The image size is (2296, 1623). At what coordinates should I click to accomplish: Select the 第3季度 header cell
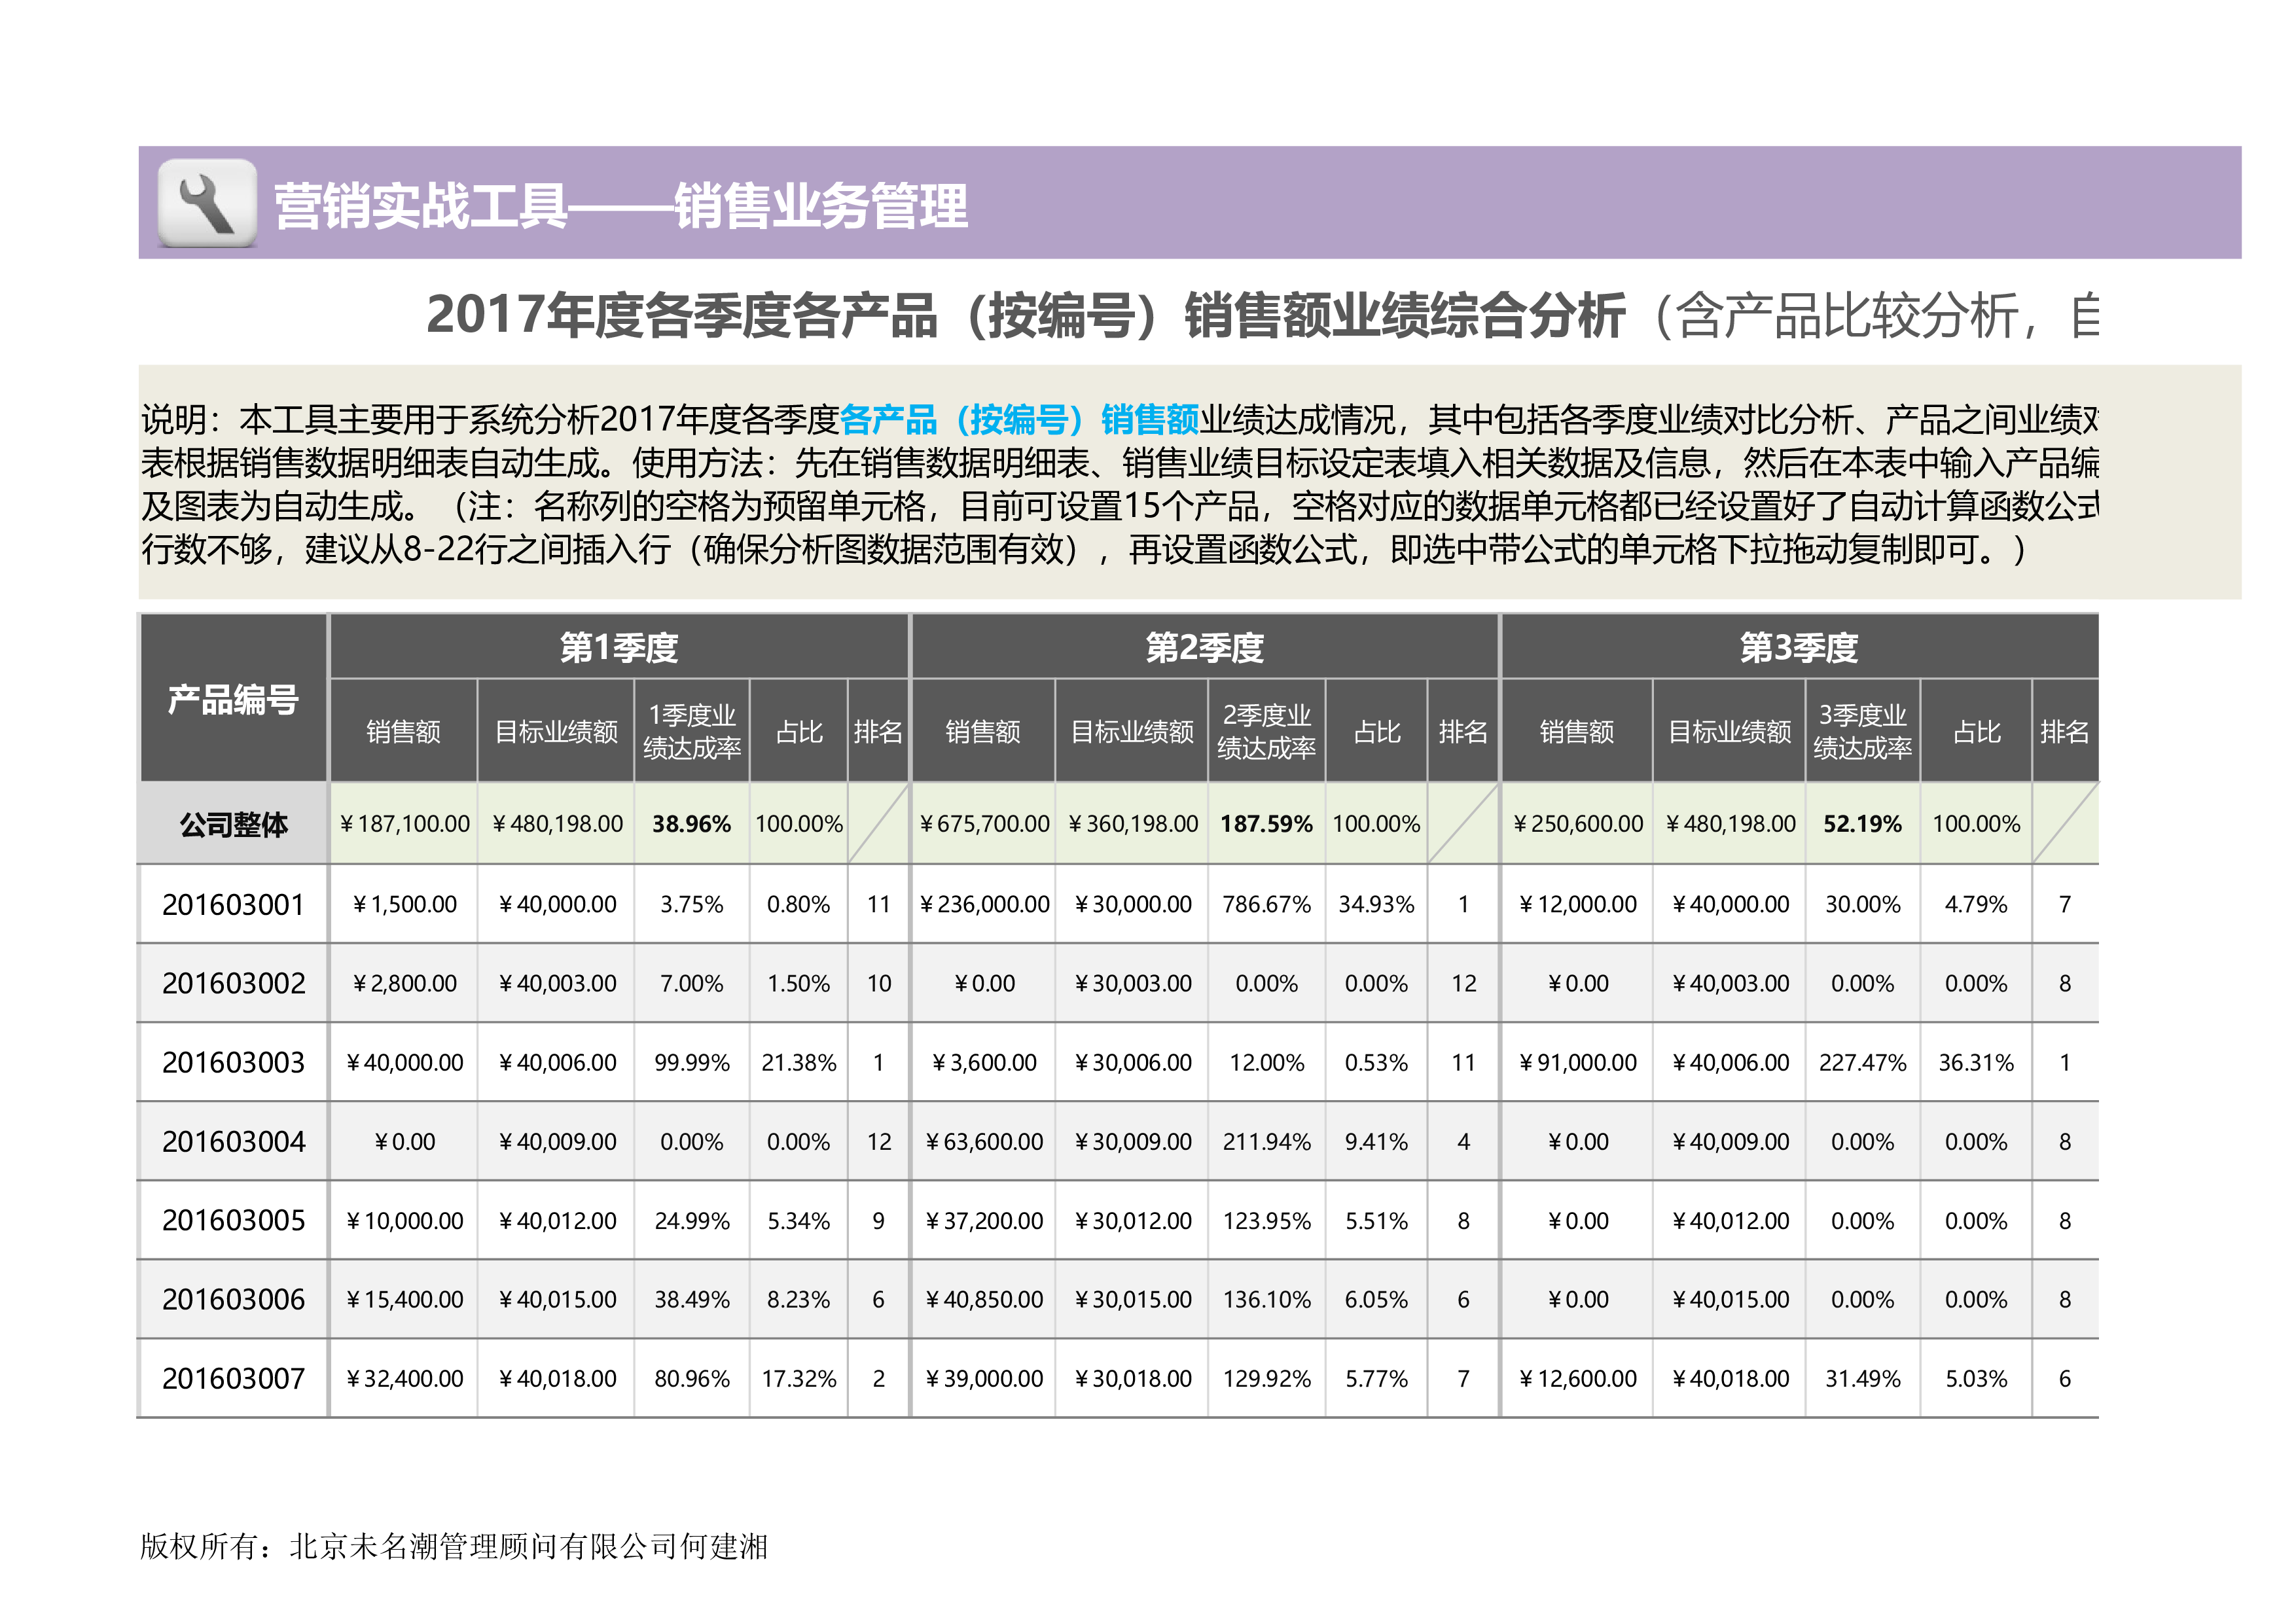1799,647
